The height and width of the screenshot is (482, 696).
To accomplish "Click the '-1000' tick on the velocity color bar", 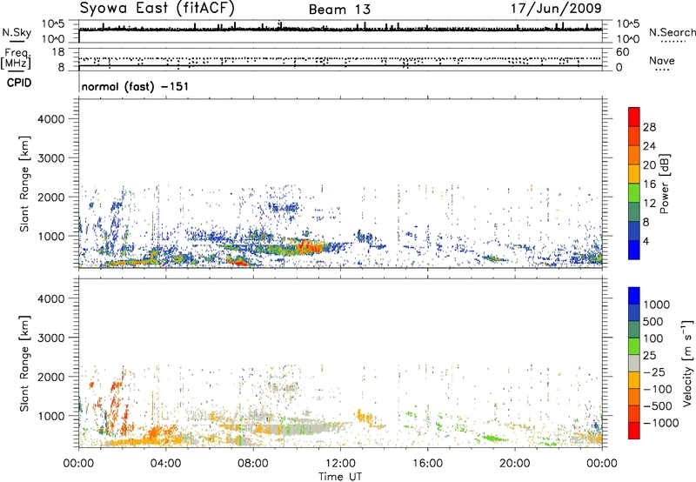I will [x=661, y=423].
